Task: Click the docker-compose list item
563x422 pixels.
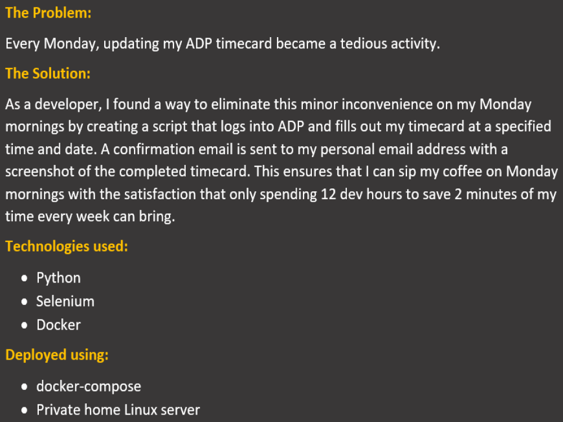Action: coord(89,387)
